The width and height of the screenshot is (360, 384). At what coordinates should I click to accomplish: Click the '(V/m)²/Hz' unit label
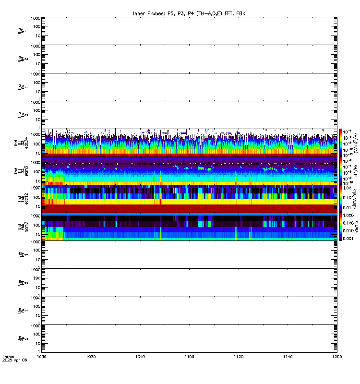coord(356,143)
